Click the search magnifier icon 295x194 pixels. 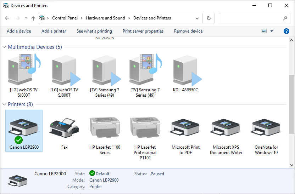285,18
